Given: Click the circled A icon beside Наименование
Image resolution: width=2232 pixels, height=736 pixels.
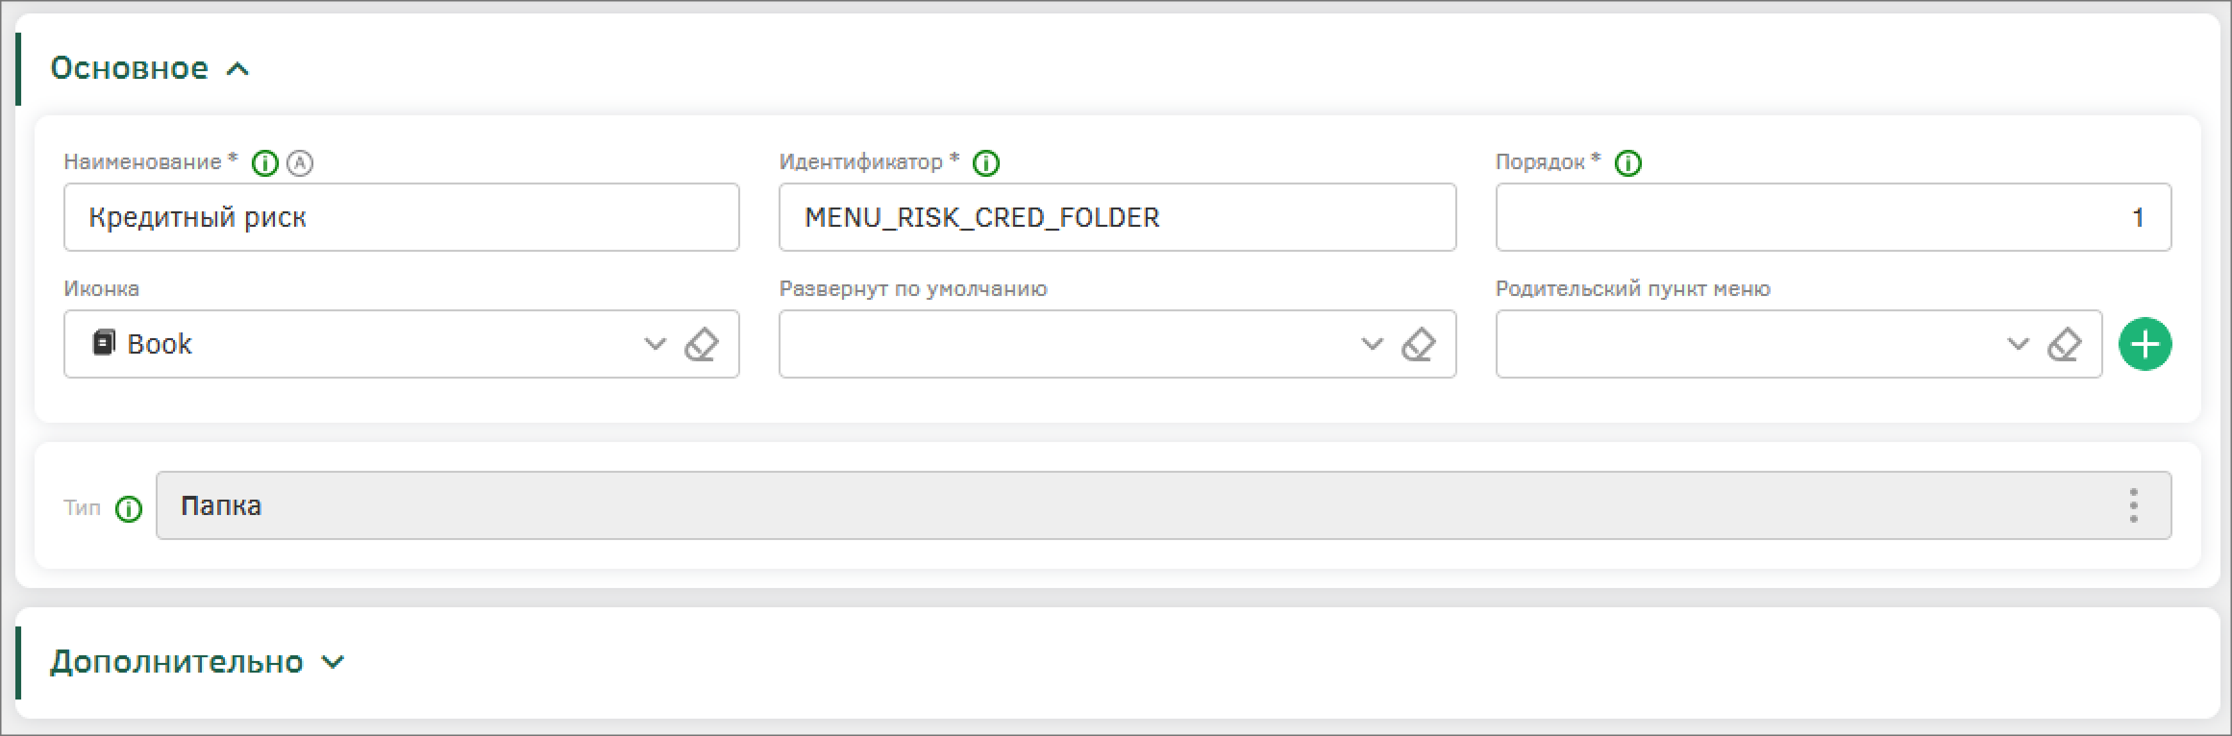Looking at the screenshot, I should pyautogui.click(x=300, y=163).
